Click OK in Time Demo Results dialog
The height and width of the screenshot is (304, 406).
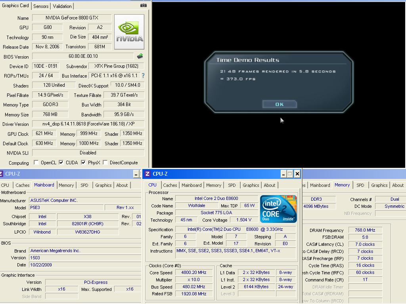280,104
